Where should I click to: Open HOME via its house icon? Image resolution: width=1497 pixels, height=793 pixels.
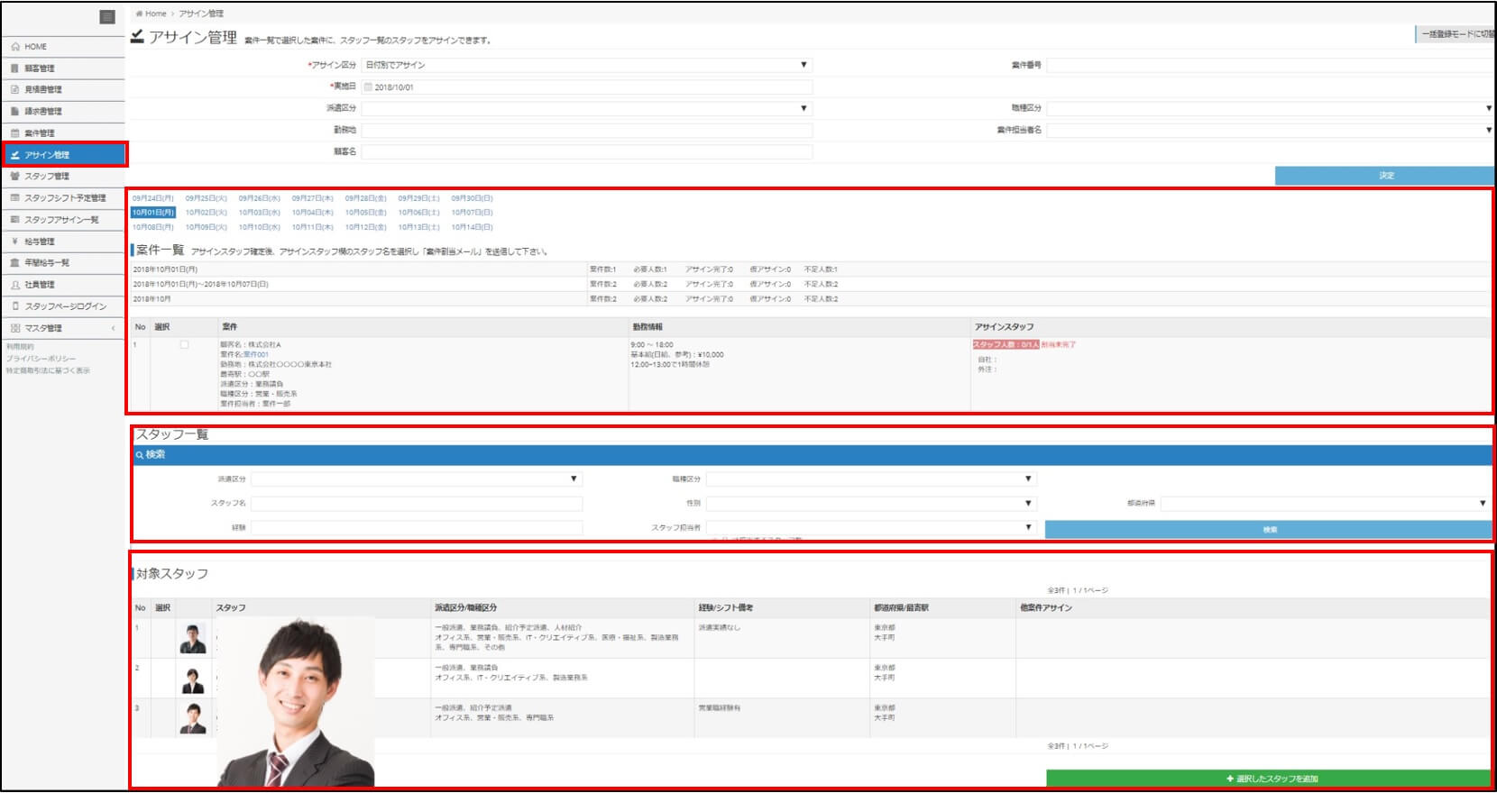coord(15,47)
